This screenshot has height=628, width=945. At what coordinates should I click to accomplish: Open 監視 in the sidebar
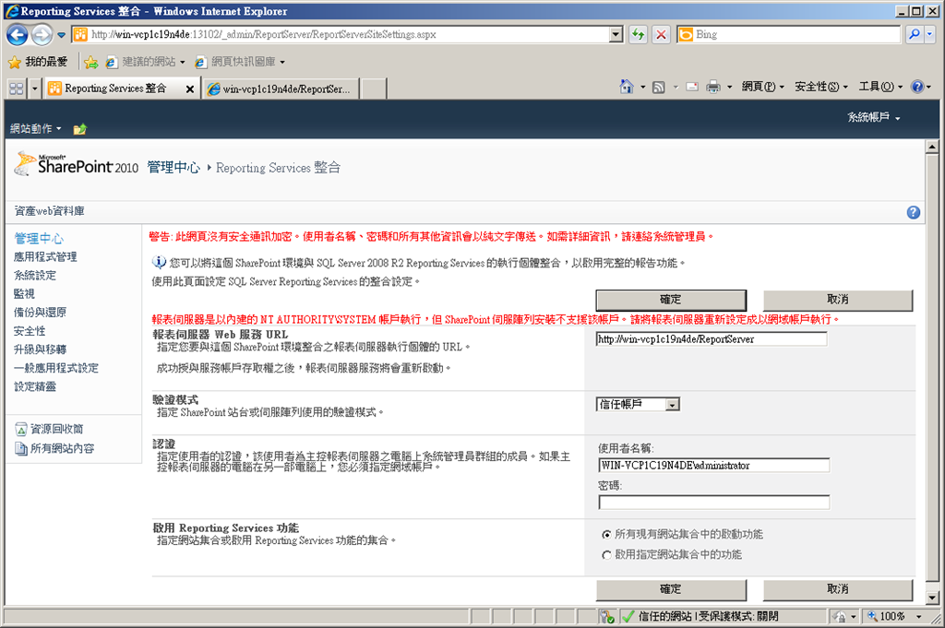point(24,294)
